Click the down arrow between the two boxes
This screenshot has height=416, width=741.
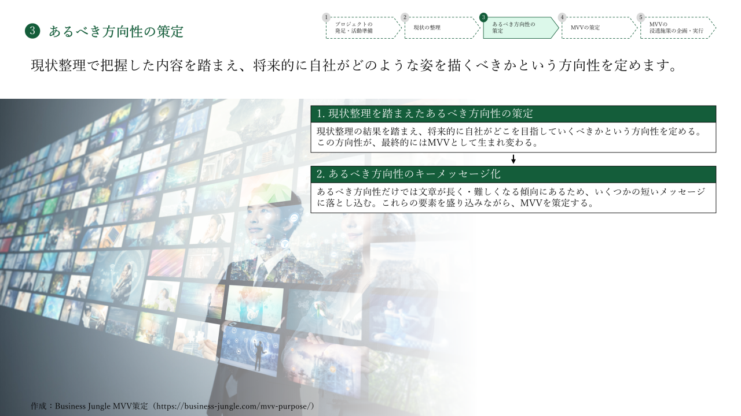[513, 159]
